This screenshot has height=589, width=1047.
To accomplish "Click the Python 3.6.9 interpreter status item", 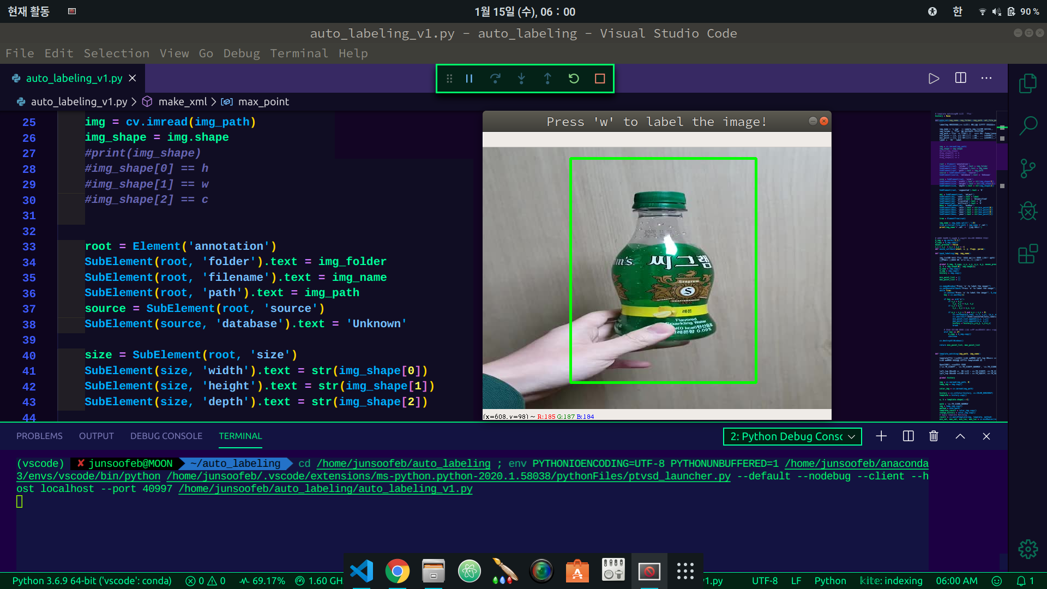I will coord(92,581).
